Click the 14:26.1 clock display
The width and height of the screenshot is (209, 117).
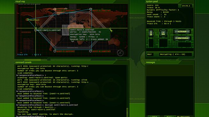[x=186, y=6]
